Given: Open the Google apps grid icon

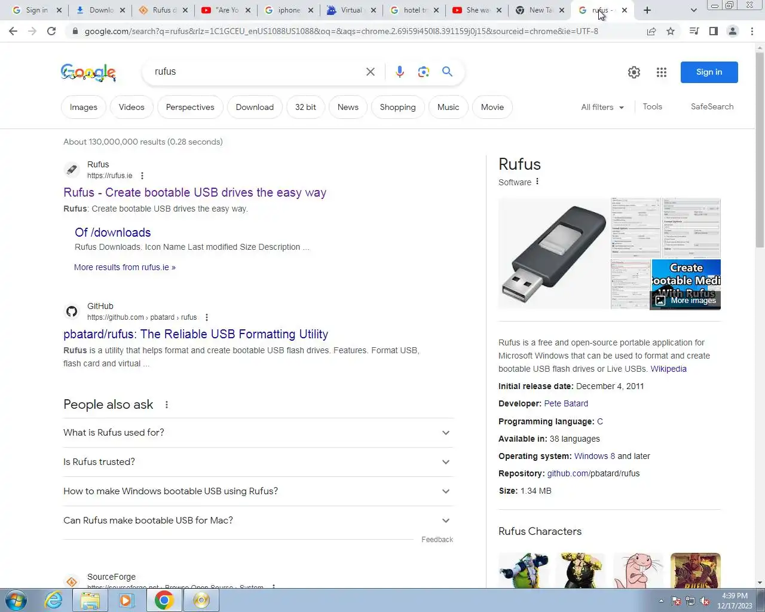Looking at the screenshot, I should click(x=661, y=72).
